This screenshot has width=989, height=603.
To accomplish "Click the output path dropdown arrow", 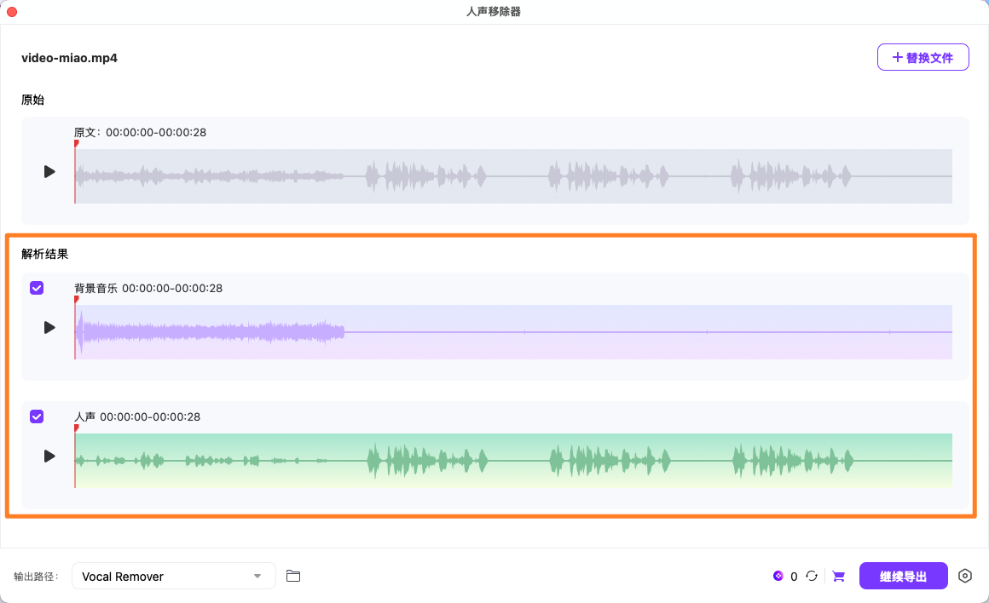I will coord(257,577).
